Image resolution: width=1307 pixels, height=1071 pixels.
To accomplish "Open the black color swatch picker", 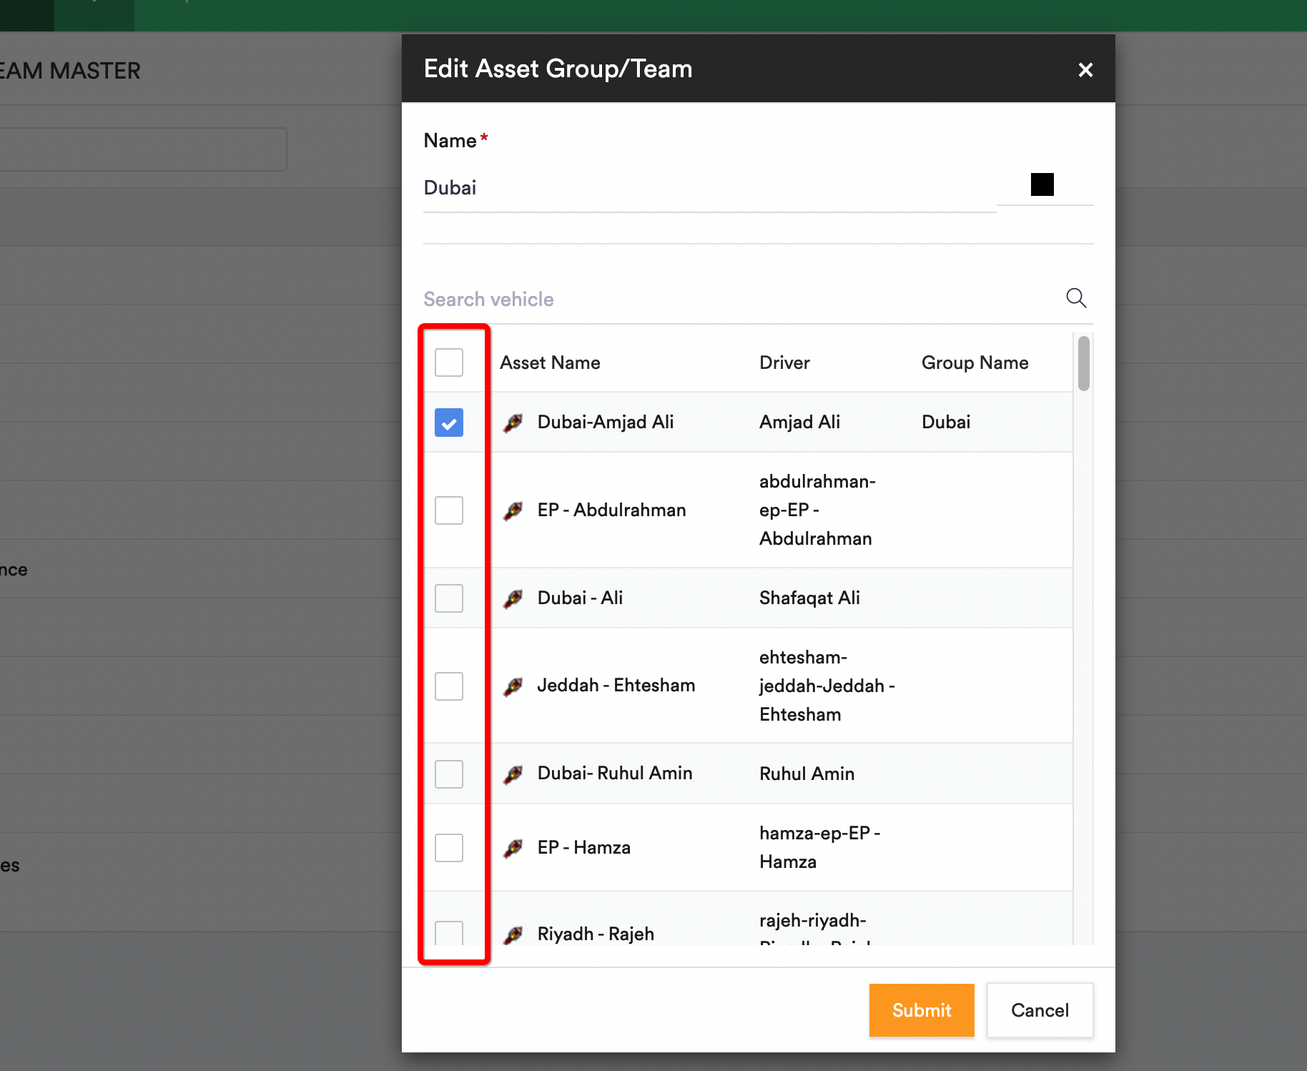I will pos(1042,184).
